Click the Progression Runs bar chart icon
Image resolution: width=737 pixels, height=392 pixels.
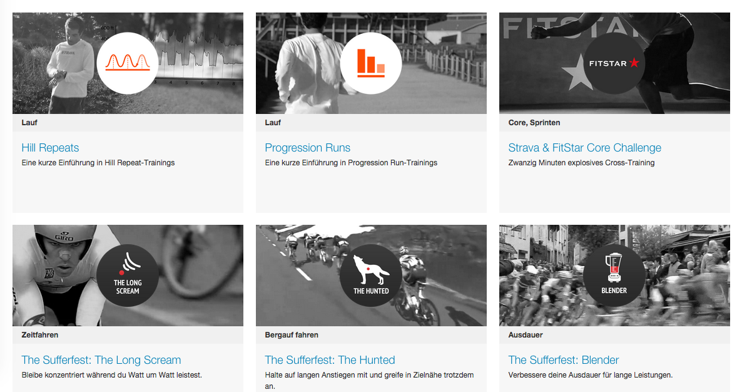point(371,63)
